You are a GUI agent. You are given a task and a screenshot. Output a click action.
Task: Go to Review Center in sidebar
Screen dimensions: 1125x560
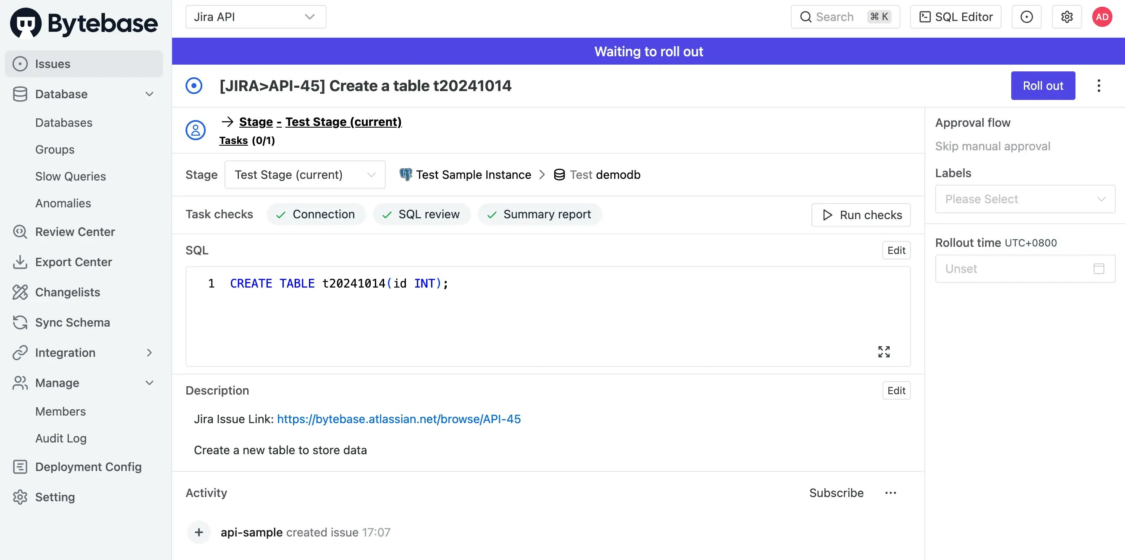pyautogui.click(x=75, y=231)
